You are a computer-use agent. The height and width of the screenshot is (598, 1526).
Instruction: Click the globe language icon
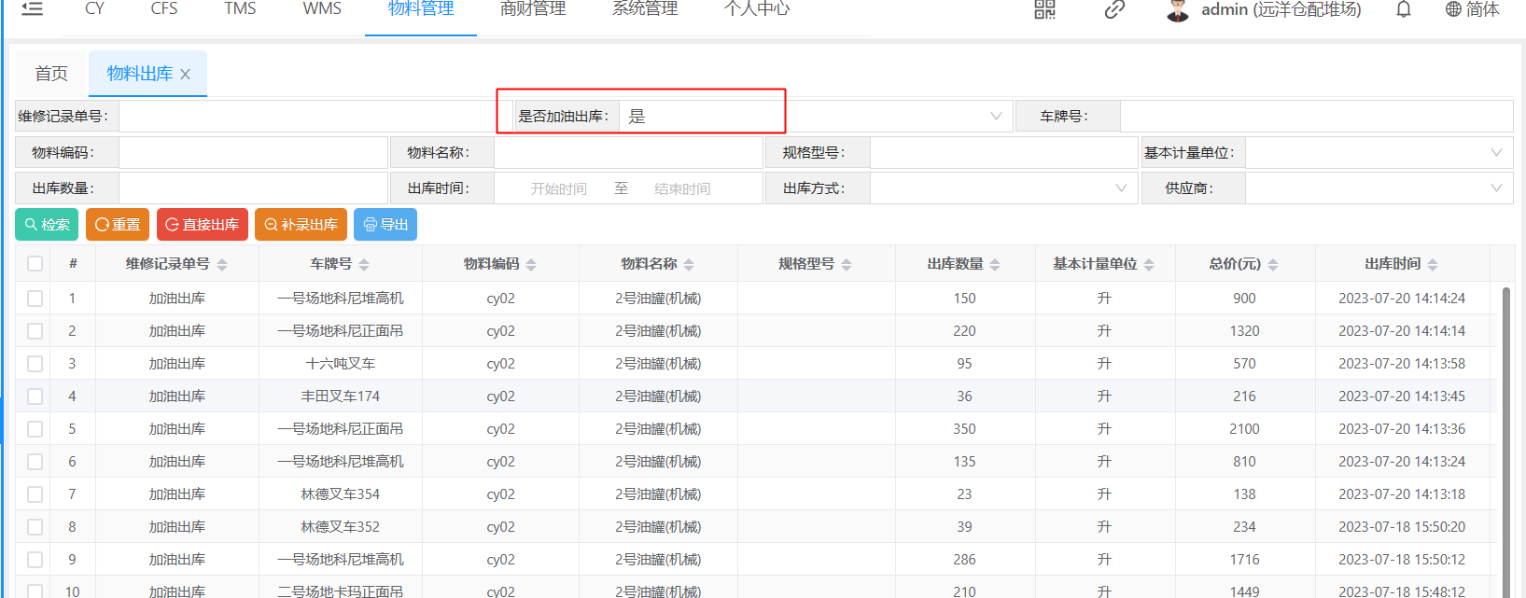1453,9
